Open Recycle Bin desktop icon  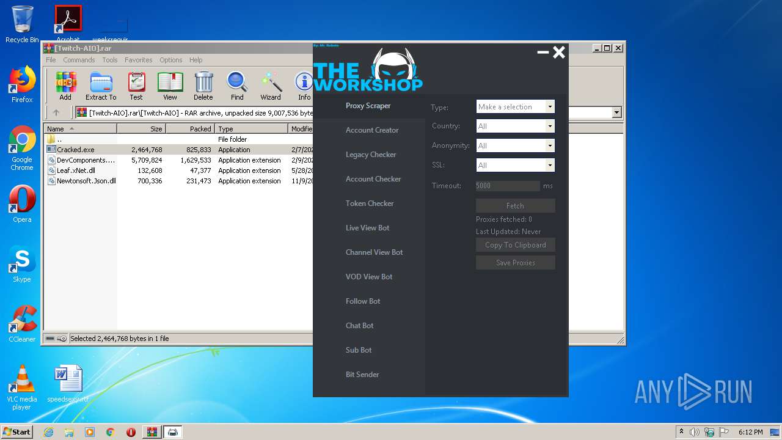coord(22,24)
